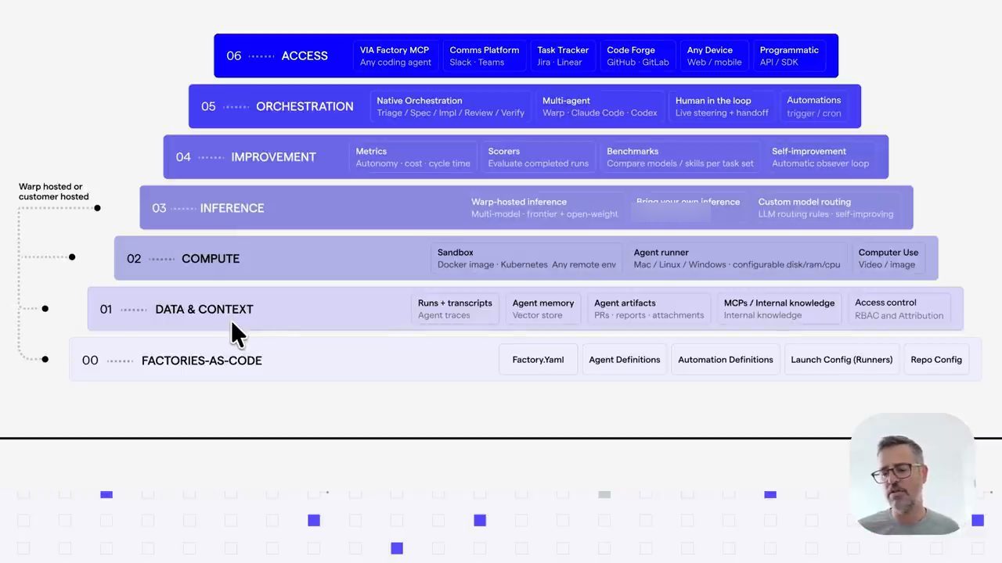Click the presenter webcam thumbnail
The width and height of the screenshot is (1002, 563).
(912, 475)
